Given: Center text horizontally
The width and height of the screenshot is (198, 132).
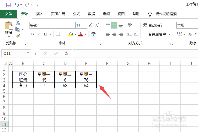Looking at the screenshot, I should (114, 34).
